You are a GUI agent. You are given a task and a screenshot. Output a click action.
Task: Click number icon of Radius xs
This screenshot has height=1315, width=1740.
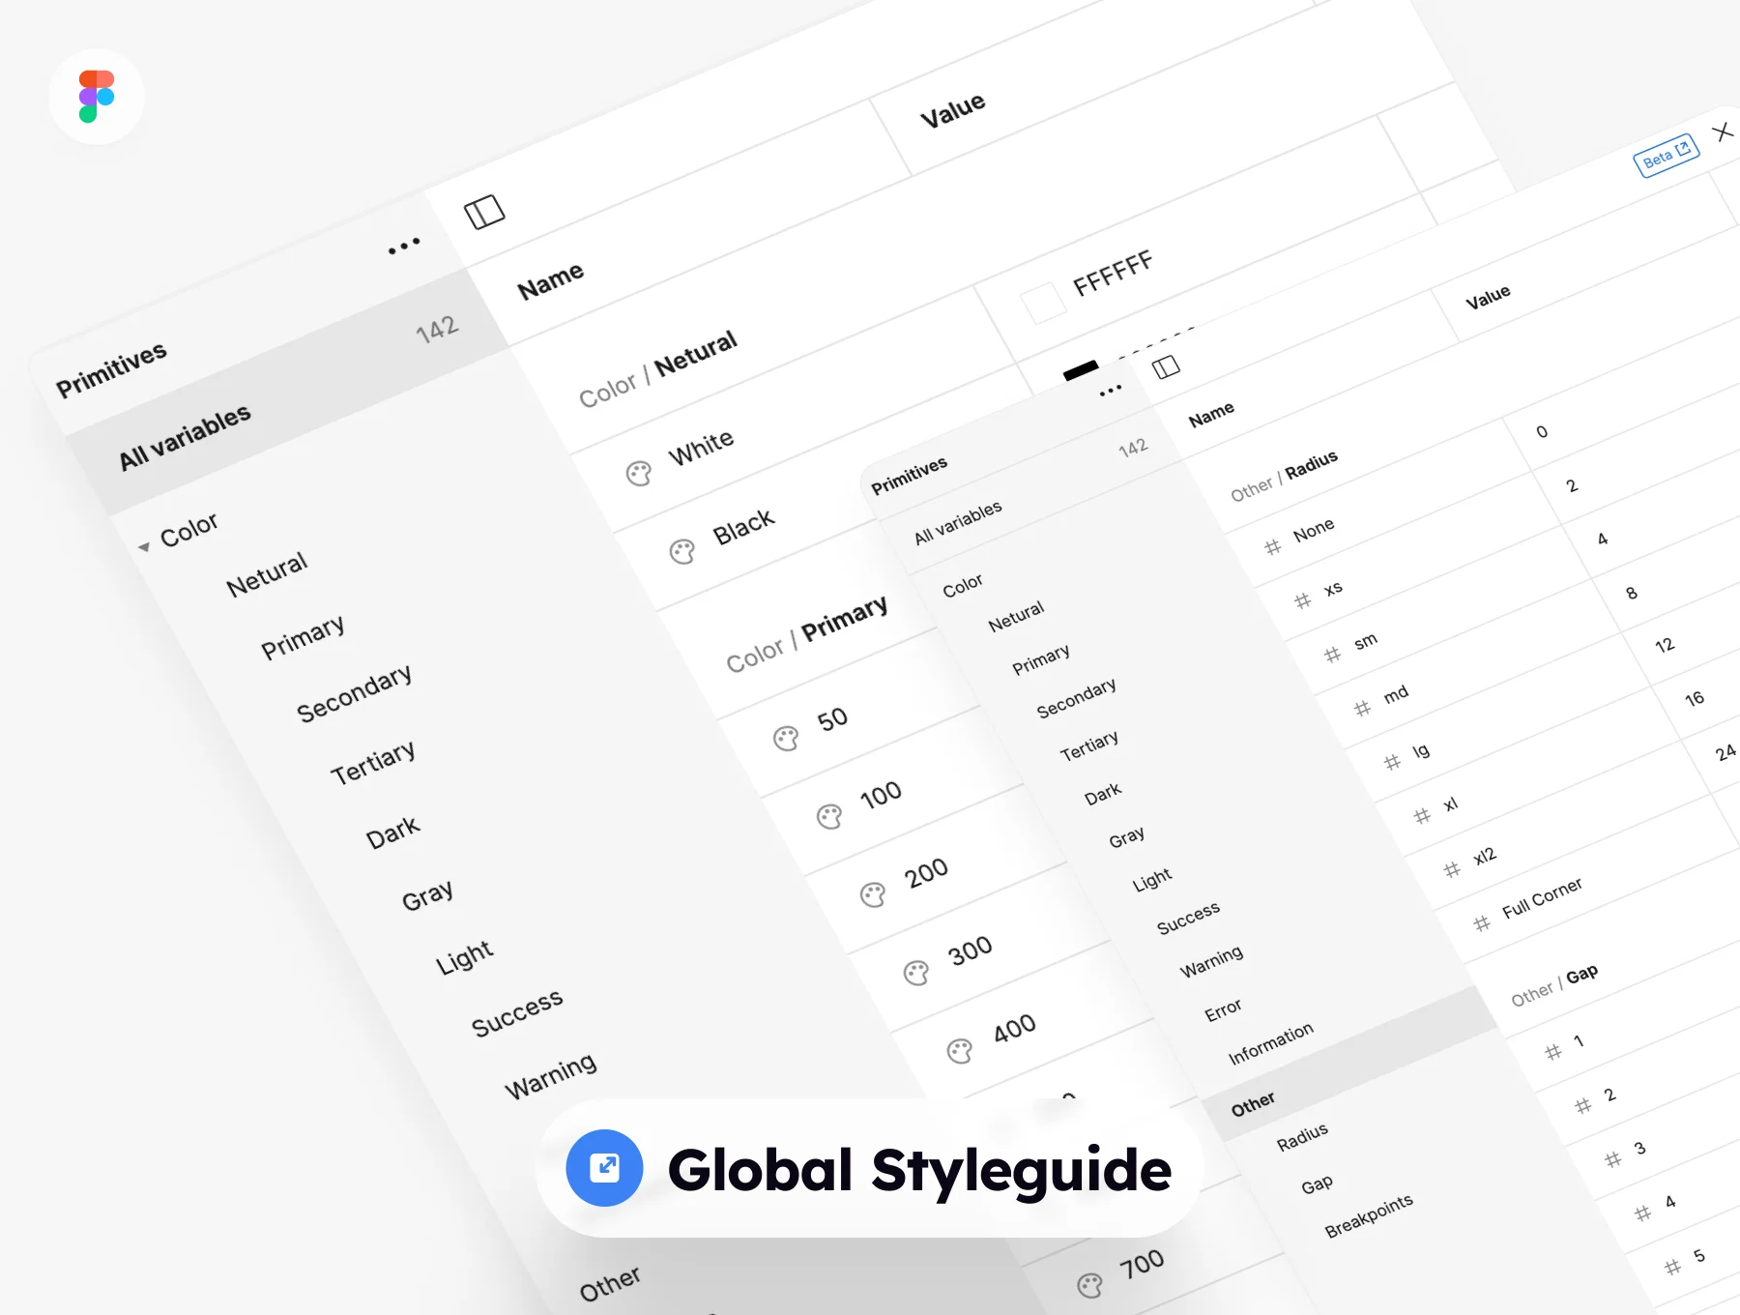1303,600
